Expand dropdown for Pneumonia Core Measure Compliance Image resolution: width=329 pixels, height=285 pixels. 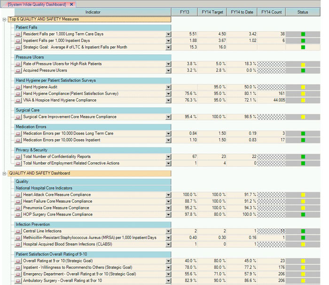(168, 208)
